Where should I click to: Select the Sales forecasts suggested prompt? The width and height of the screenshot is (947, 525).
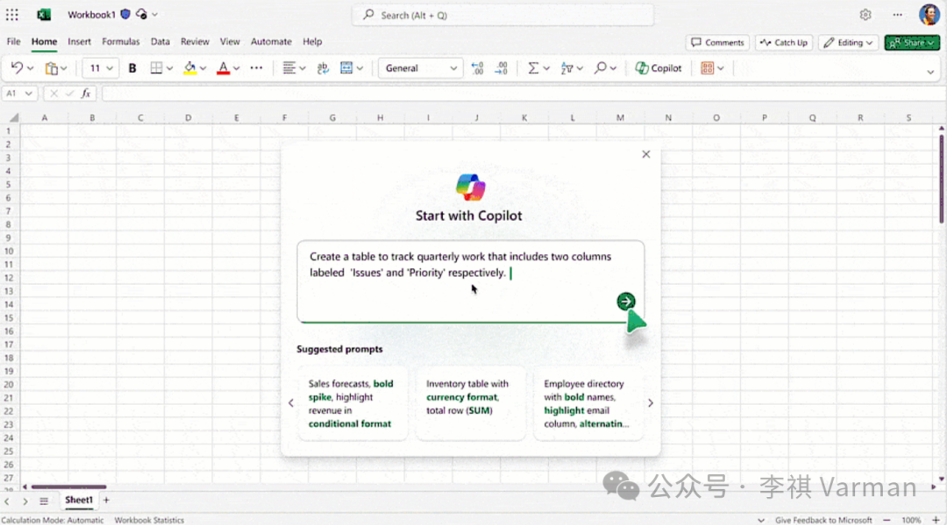tap(352, 403)
